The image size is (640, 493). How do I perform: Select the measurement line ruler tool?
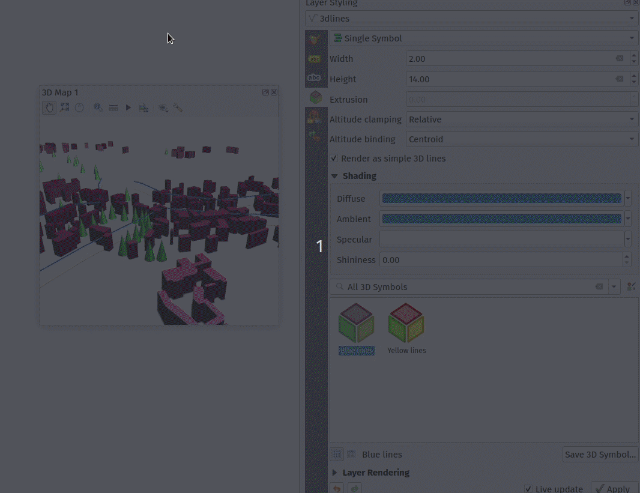(x=113, y=107)
